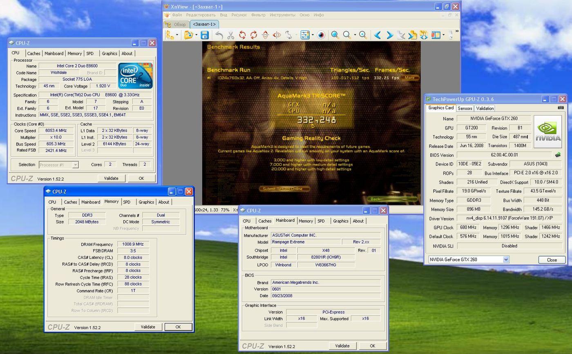Open the NVIDIA GeForce GTX 260 dropdown in GPU-Z

tap(505, 260)
